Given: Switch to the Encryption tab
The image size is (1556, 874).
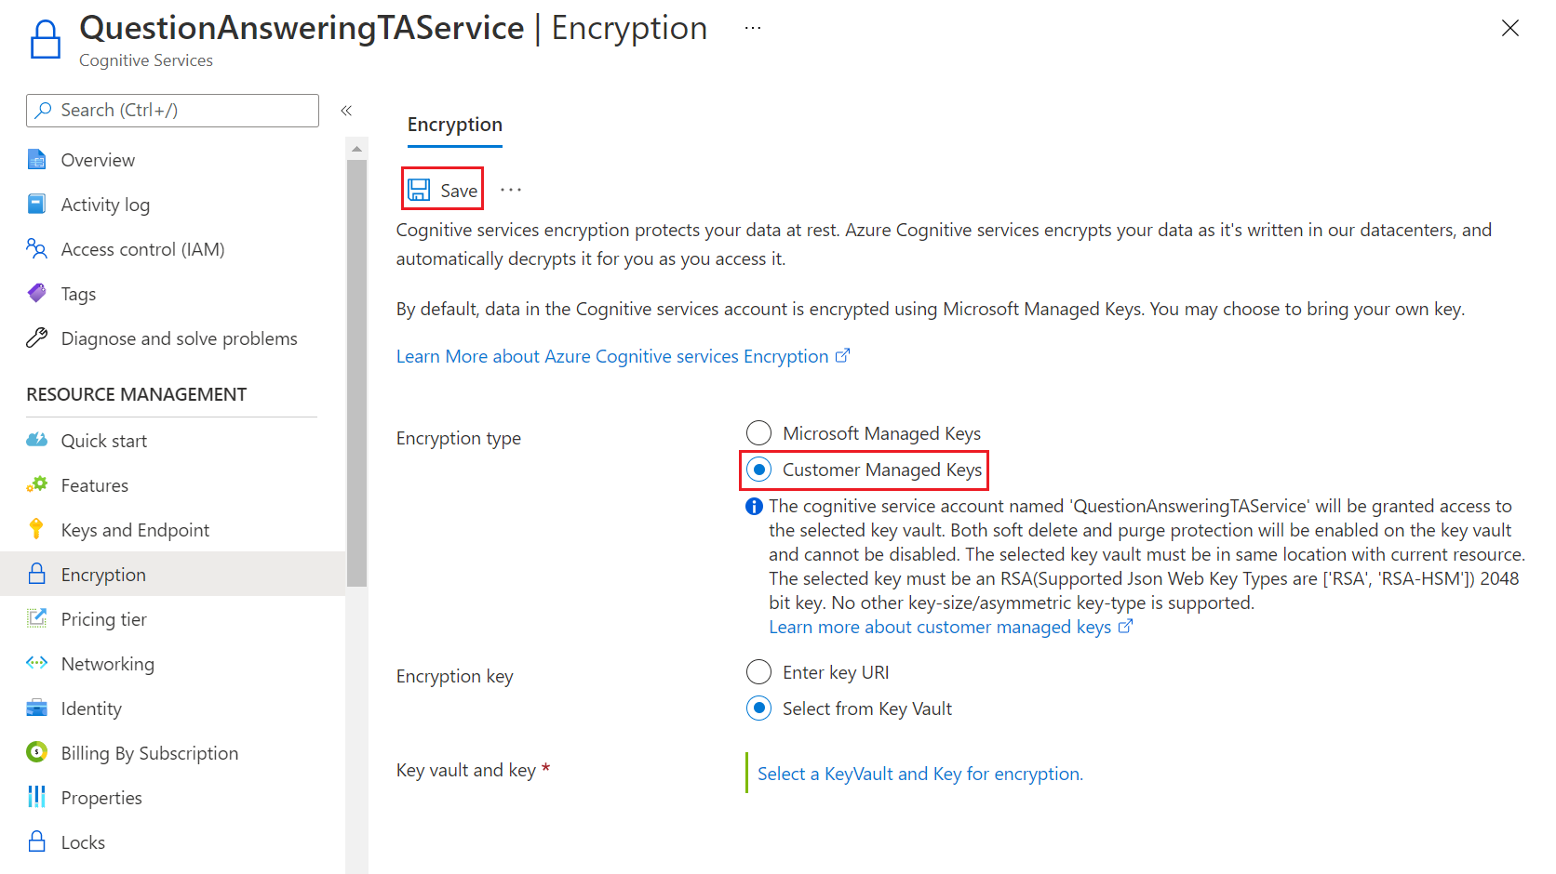Looking at the screenshot, I should coord(455,125).
